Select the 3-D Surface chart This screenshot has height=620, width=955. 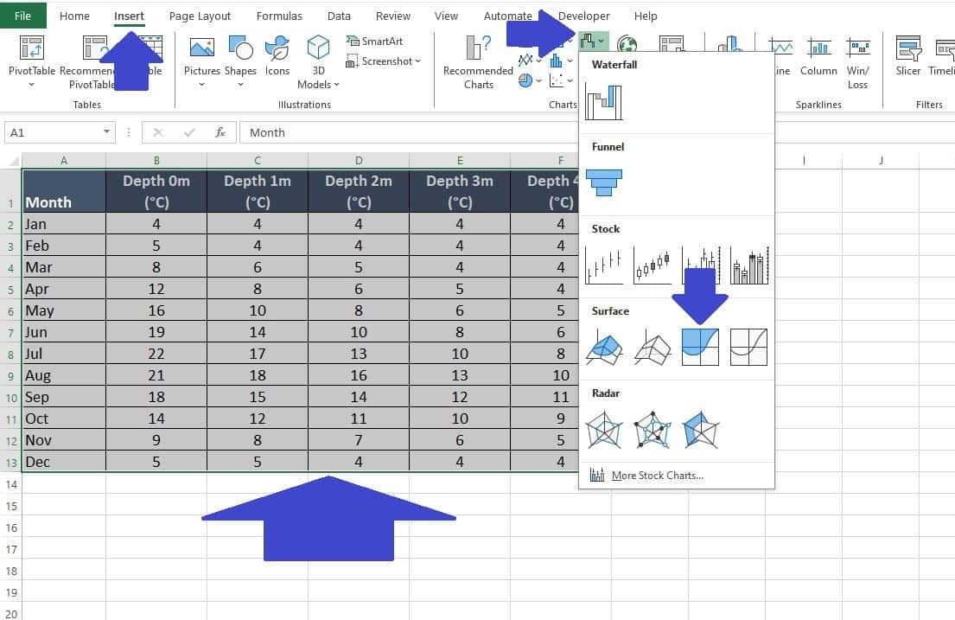pyautogui.click(x=603, y=347)
